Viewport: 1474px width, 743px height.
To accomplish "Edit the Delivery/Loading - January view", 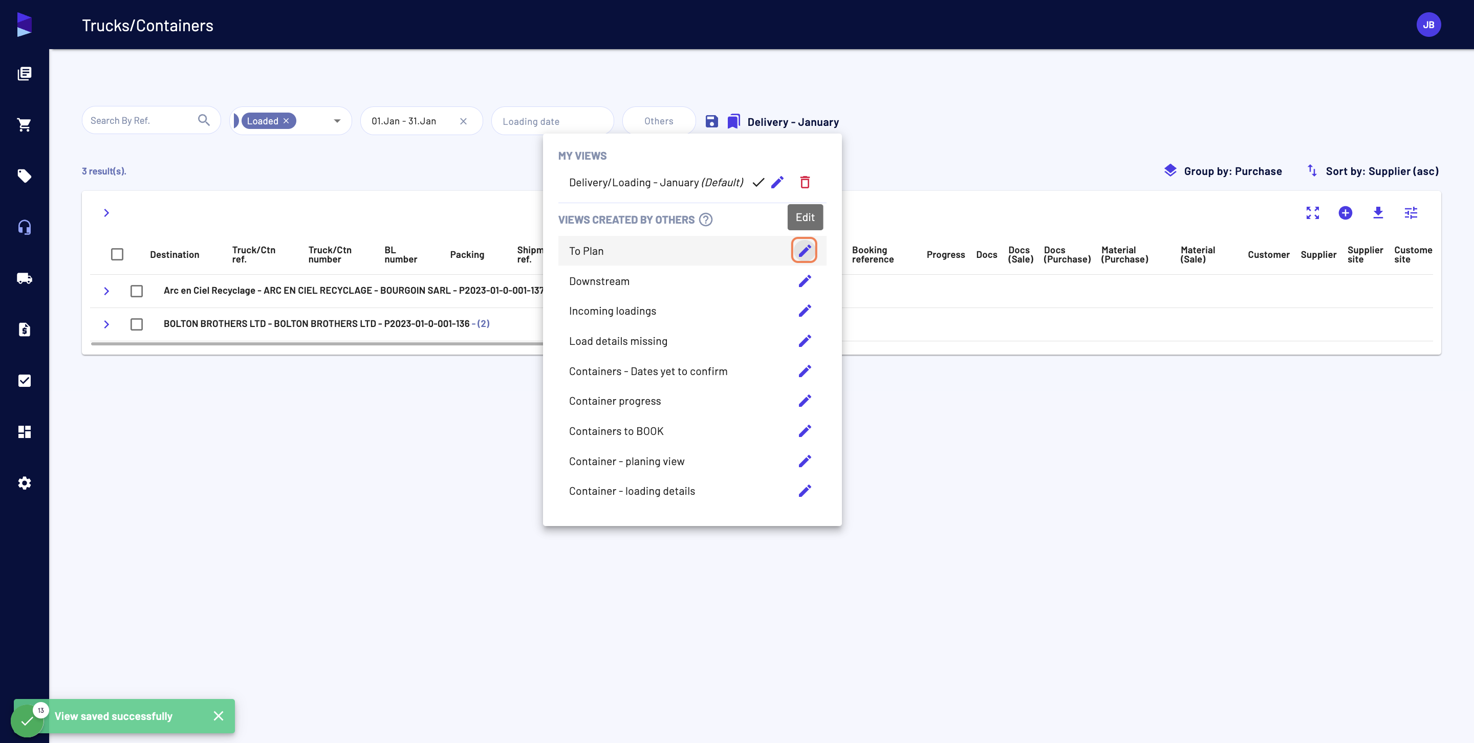I will [x=777, y=182].
